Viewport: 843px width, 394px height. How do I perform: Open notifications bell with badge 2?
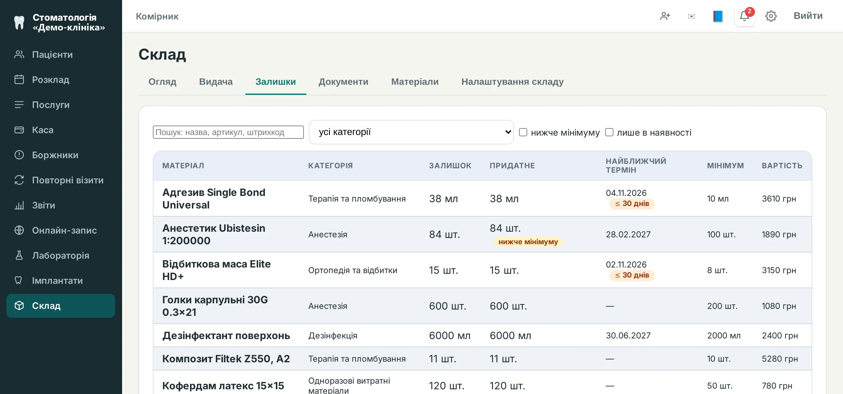pos(745,16)
